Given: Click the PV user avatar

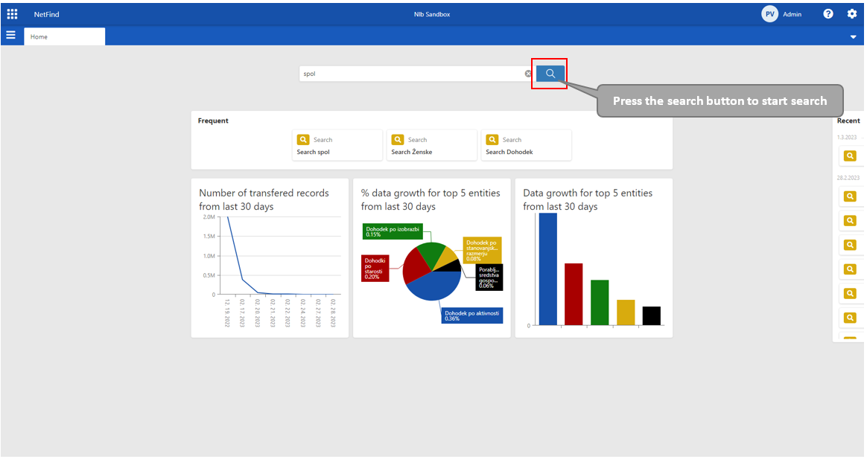Looking at the screenshot, I should (769, 14).
